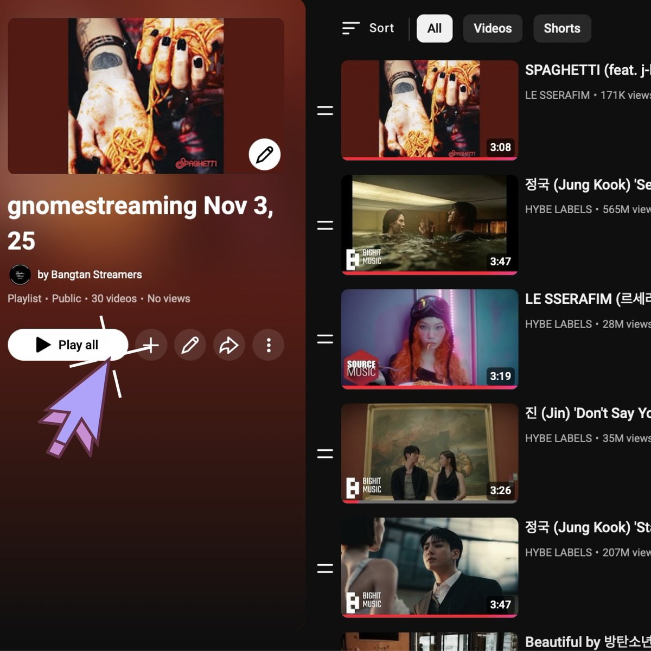Edit playlist using pencil icon beside plus
The height and width of the screenshot is (651, 651).
pos(190,344)
